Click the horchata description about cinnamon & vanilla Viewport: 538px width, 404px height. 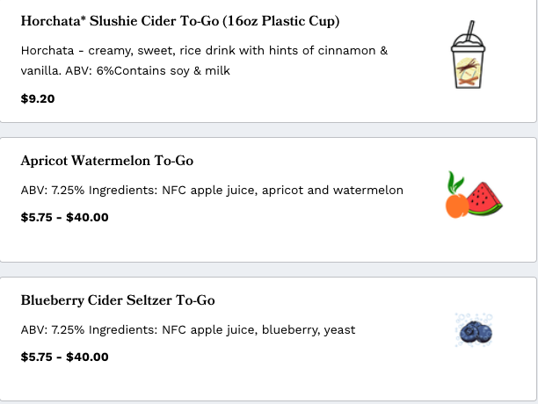204,61
